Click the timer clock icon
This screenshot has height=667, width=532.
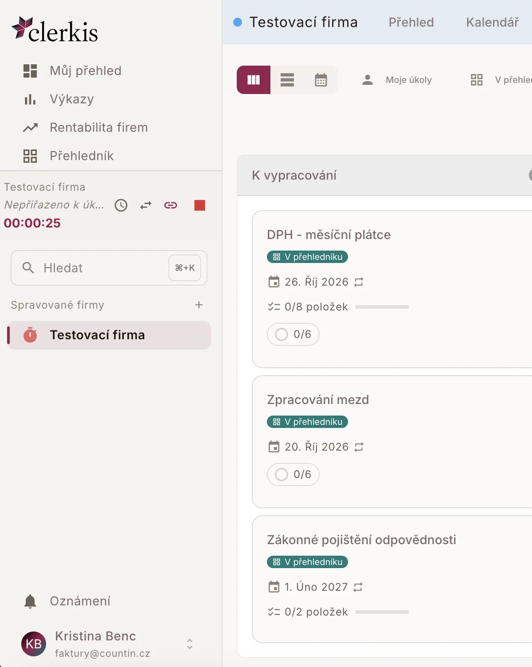(121, 205)
